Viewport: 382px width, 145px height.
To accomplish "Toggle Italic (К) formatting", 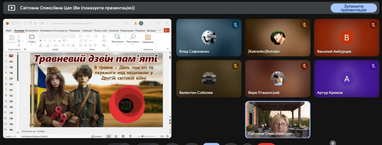I will click(45, 41).
